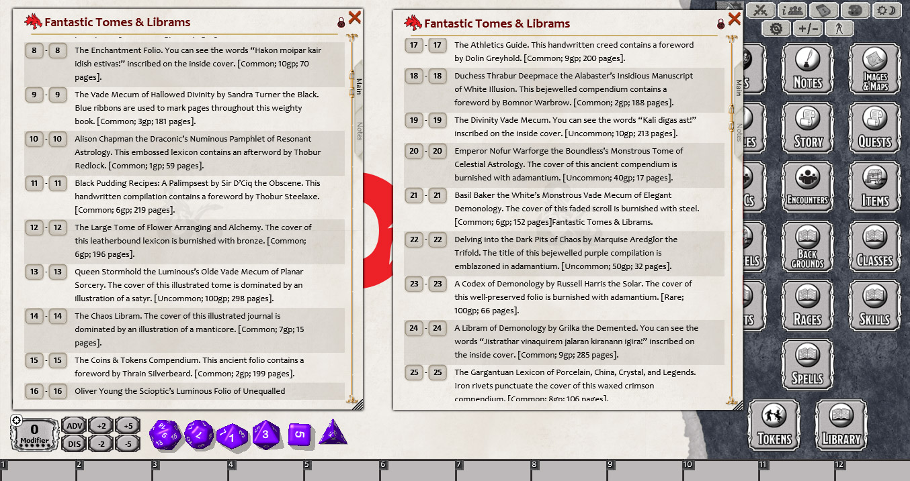The width and height of the screenshot is (910, 481).
Task: Open the Spells sidebar button
Action: (807, 366)
